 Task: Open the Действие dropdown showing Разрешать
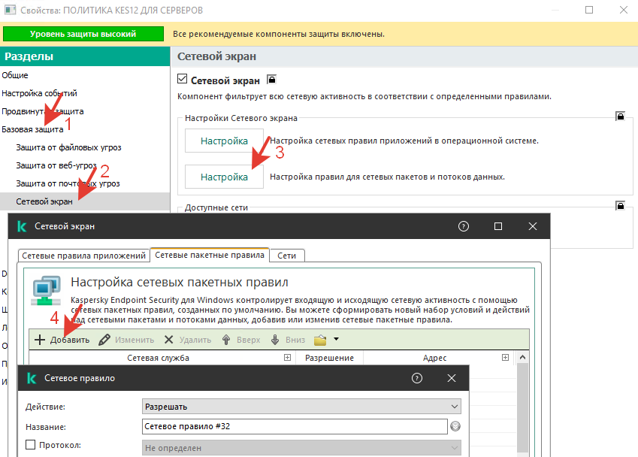301,407
